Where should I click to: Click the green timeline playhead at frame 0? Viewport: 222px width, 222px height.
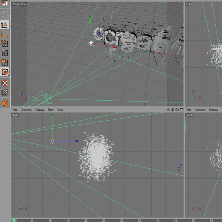(14, 221)
